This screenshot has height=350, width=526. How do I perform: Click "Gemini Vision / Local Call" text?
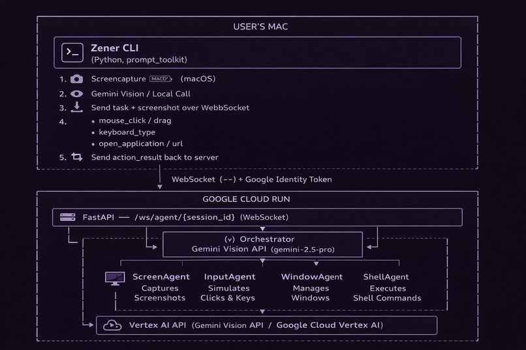pos(141,94)
